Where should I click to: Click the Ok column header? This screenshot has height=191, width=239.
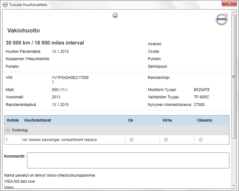[130, 120]
